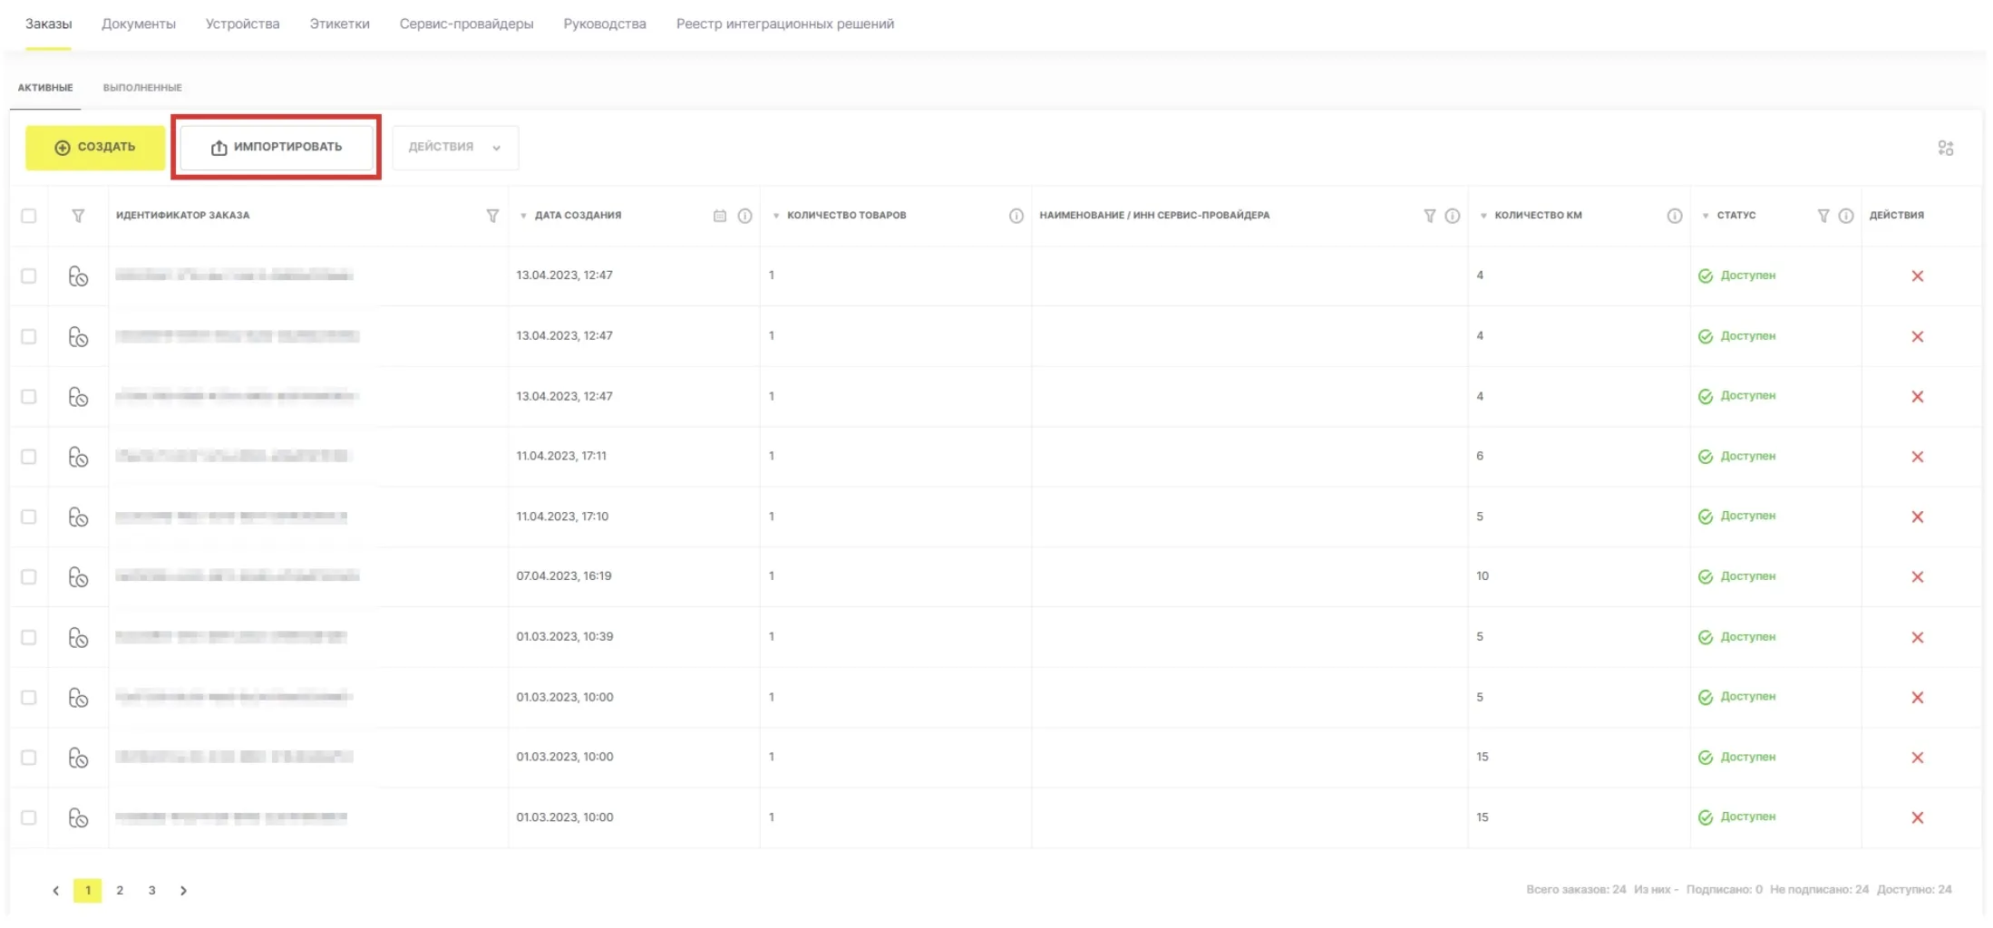Click info icon beside Количество товаров
This screenshot has height=928, width=1993.
[1016, 216]
